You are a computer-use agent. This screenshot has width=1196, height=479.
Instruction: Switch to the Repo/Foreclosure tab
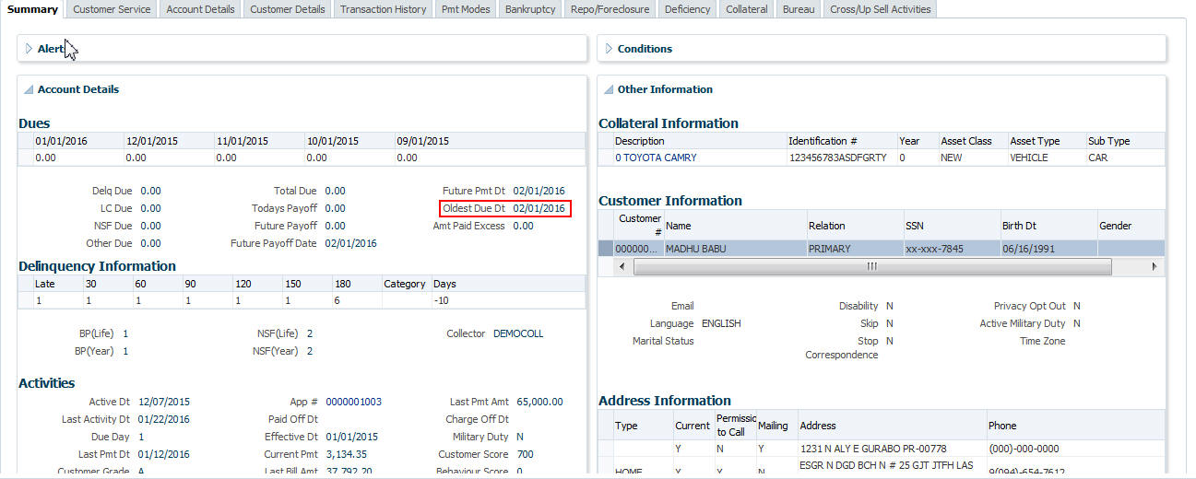pos(610,9)
